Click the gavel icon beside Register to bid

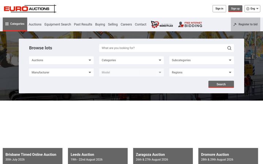[x=235, y=24]
